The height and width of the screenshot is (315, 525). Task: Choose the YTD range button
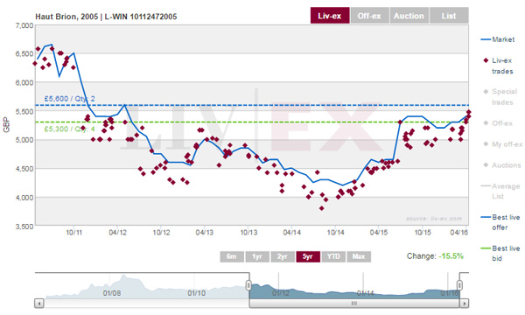[333, 256]
